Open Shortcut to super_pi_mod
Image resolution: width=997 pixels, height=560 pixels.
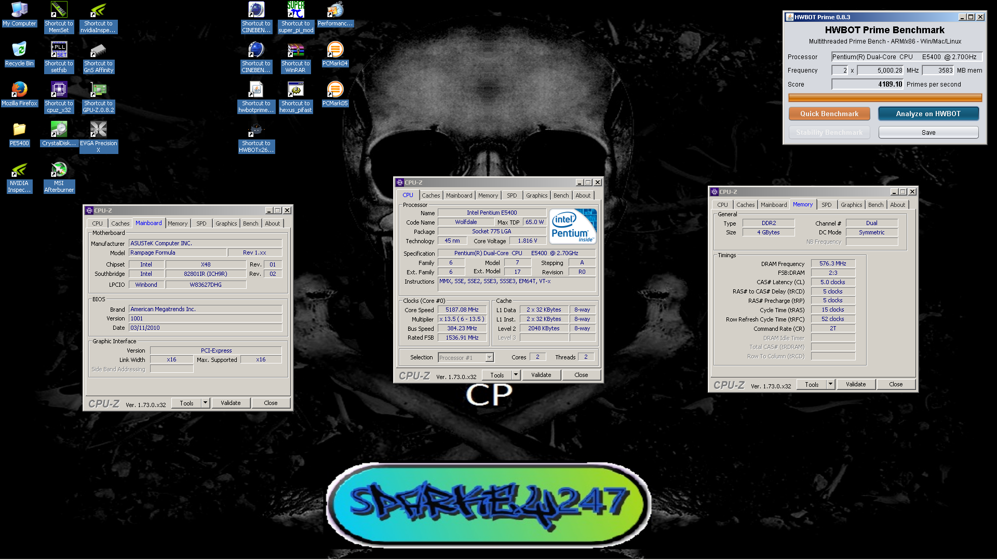click(x=295, y=18)
